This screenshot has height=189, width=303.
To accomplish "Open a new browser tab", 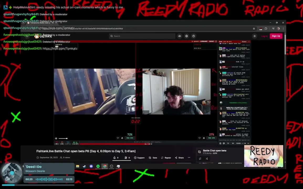I will coord(61,23).
